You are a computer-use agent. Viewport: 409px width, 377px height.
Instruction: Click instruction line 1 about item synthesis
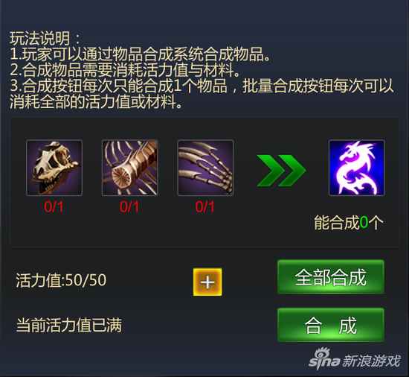[141, 54]
